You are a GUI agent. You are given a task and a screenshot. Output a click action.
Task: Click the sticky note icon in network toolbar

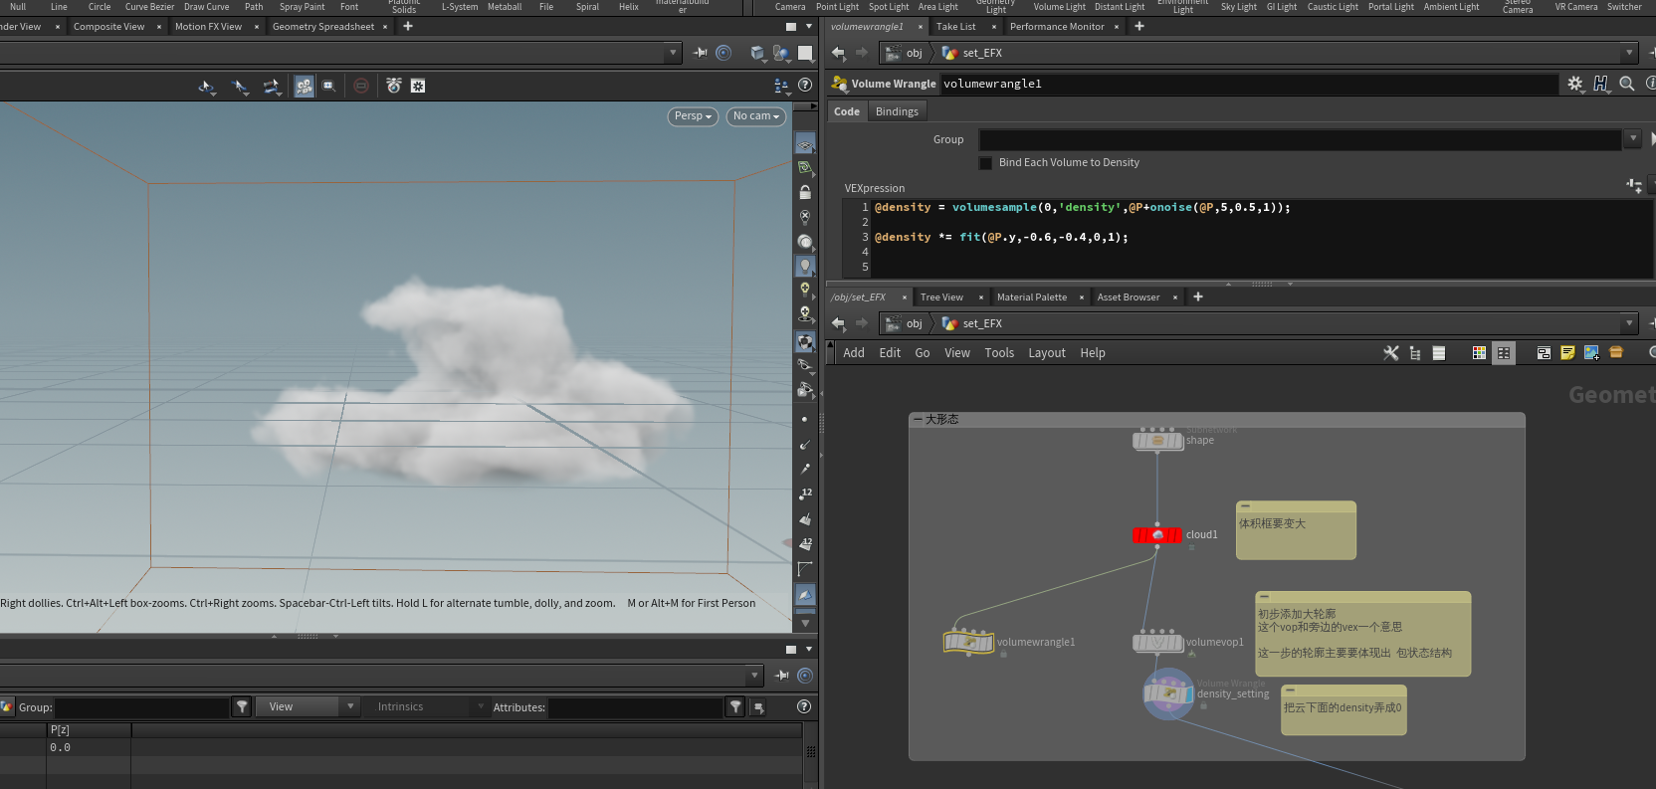pos(1567,353)
